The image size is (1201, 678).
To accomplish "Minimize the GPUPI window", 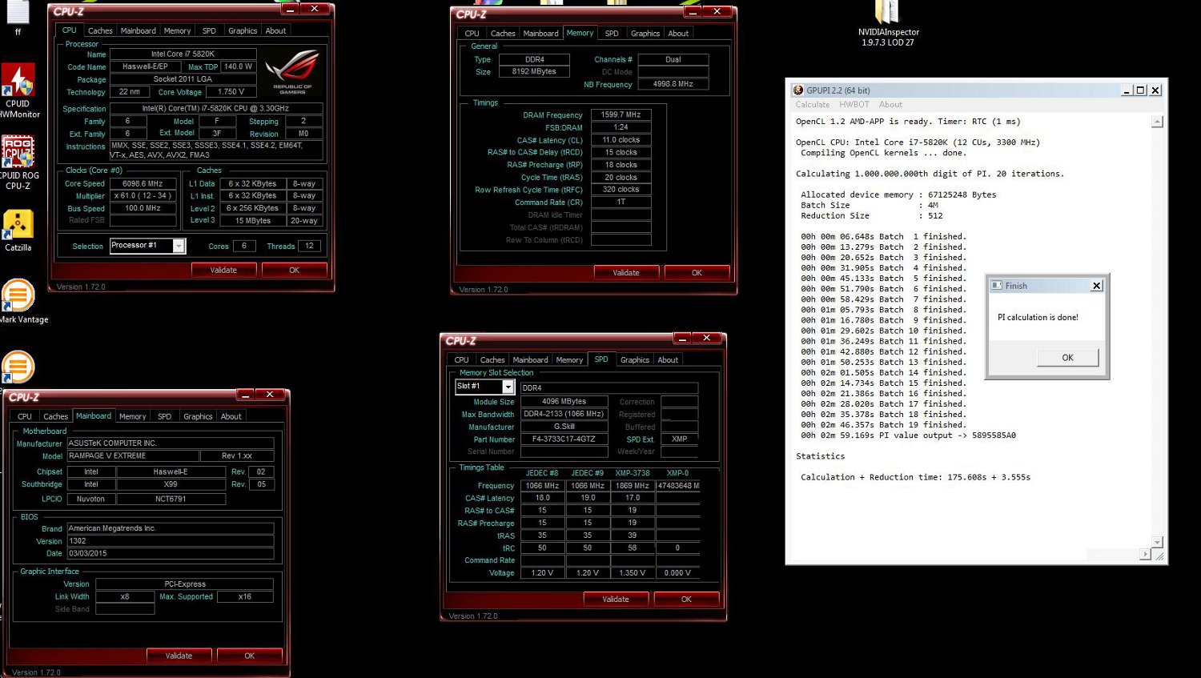I will tap(1127, 90).
